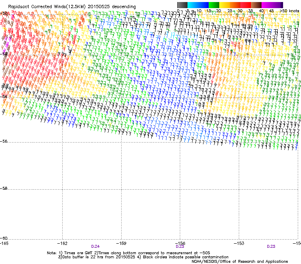This screenshot has height=264, width=301.
Task: Click the 'NOAA/NESDIS/Office of Research and Applications' credit
Action: (240, 262)
